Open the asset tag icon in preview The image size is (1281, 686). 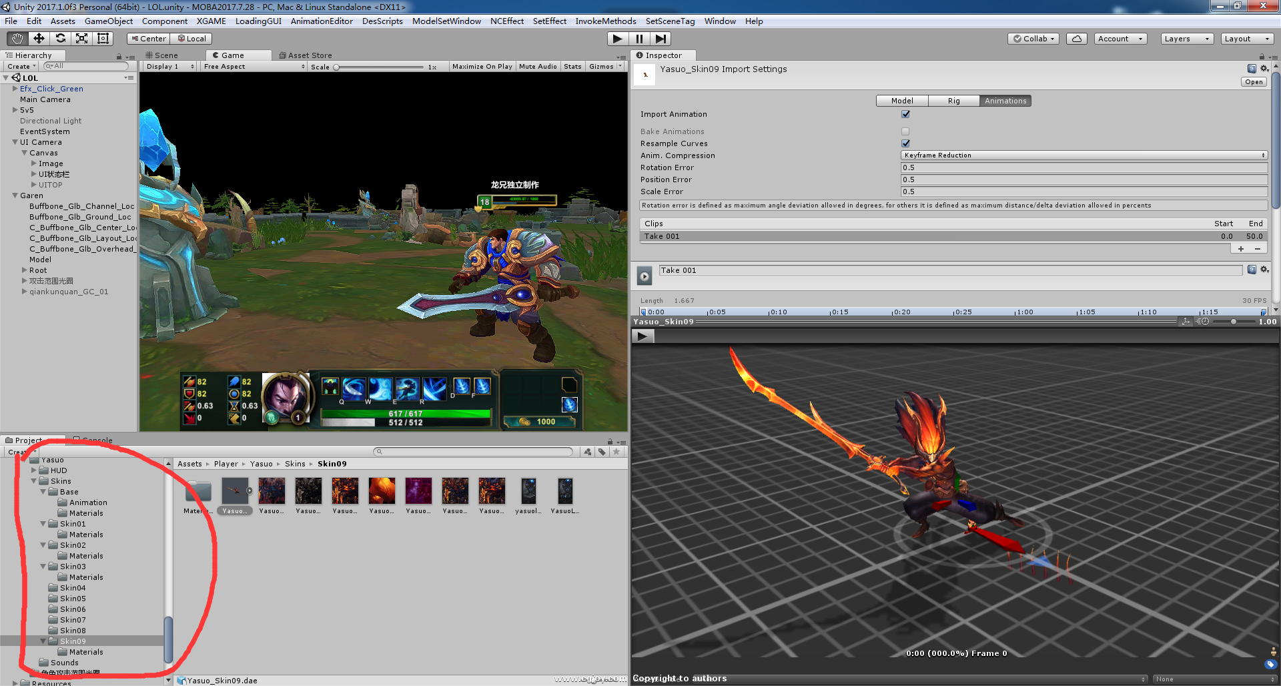click(x=1270, y=665)
